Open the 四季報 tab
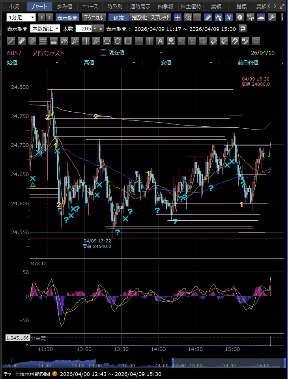Screen dimensions: 288x379 click(165, 6)
